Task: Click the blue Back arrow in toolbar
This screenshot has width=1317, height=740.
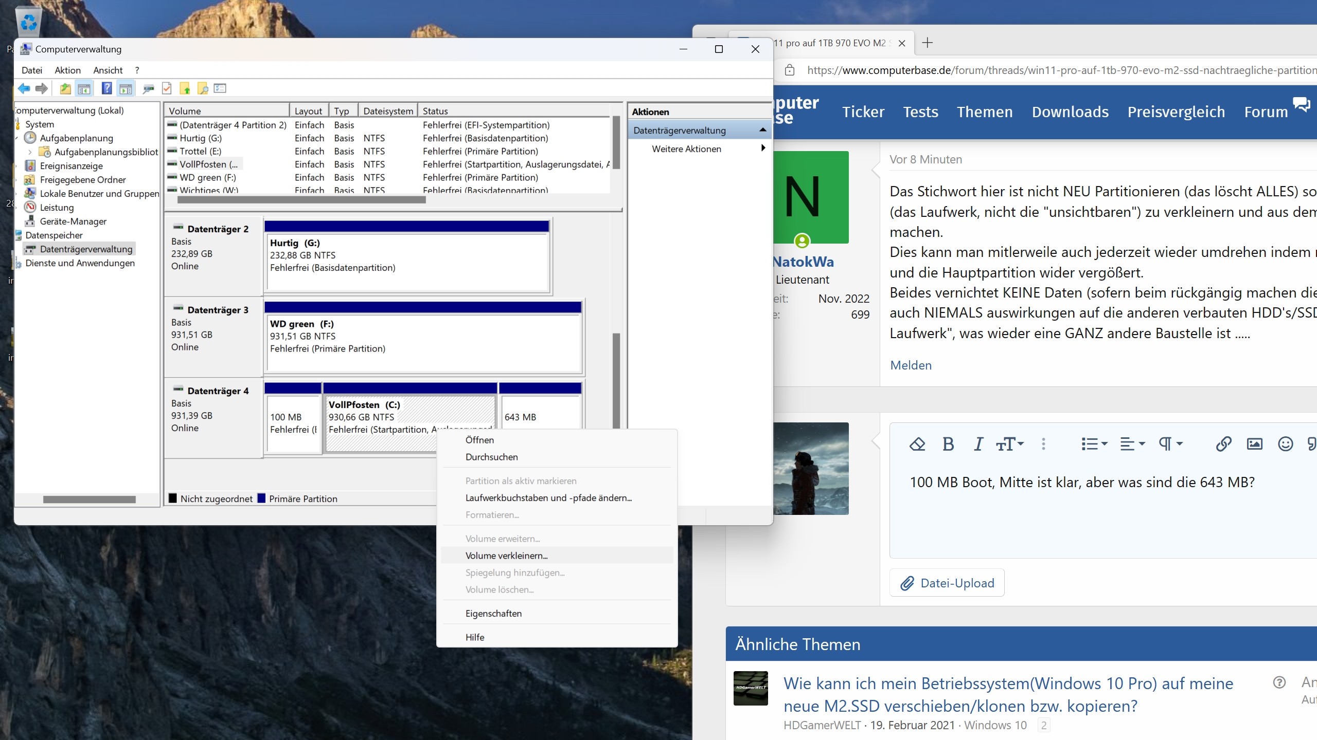Action: tap(24, 88)
